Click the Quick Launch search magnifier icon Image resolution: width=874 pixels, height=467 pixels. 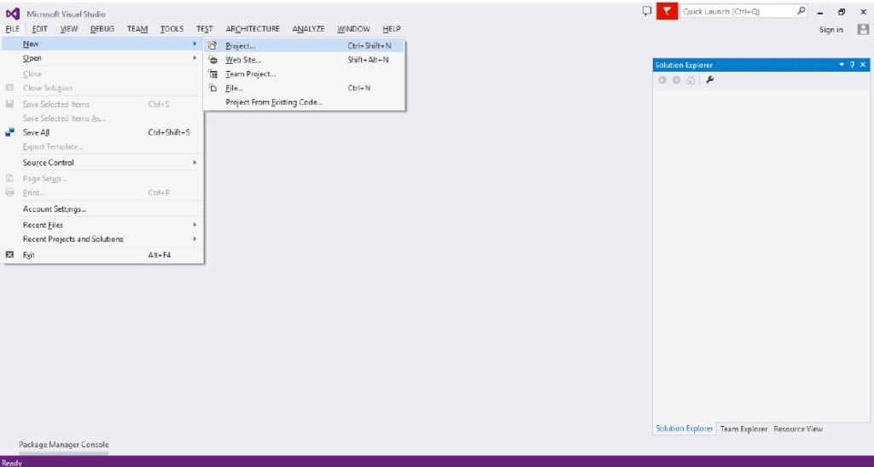tap(801, 10)
